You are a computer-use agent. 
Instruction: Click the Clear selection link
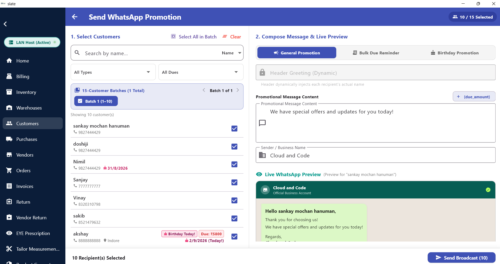coord(232,37)
